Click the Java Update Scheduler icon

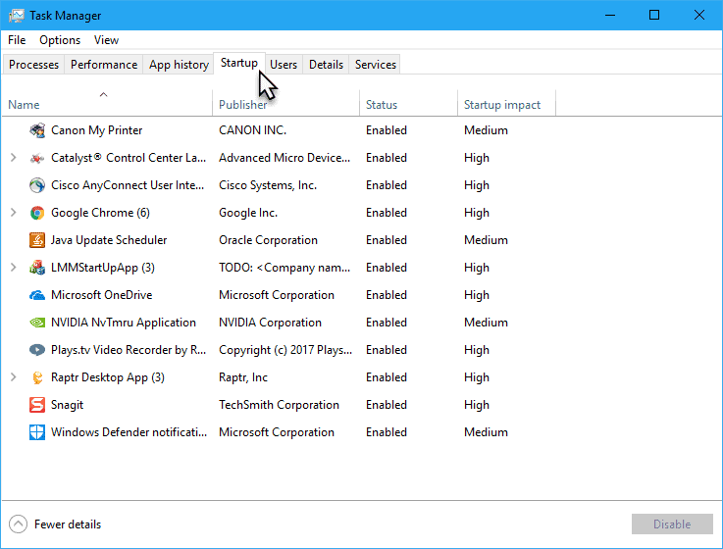click(37, 240)
